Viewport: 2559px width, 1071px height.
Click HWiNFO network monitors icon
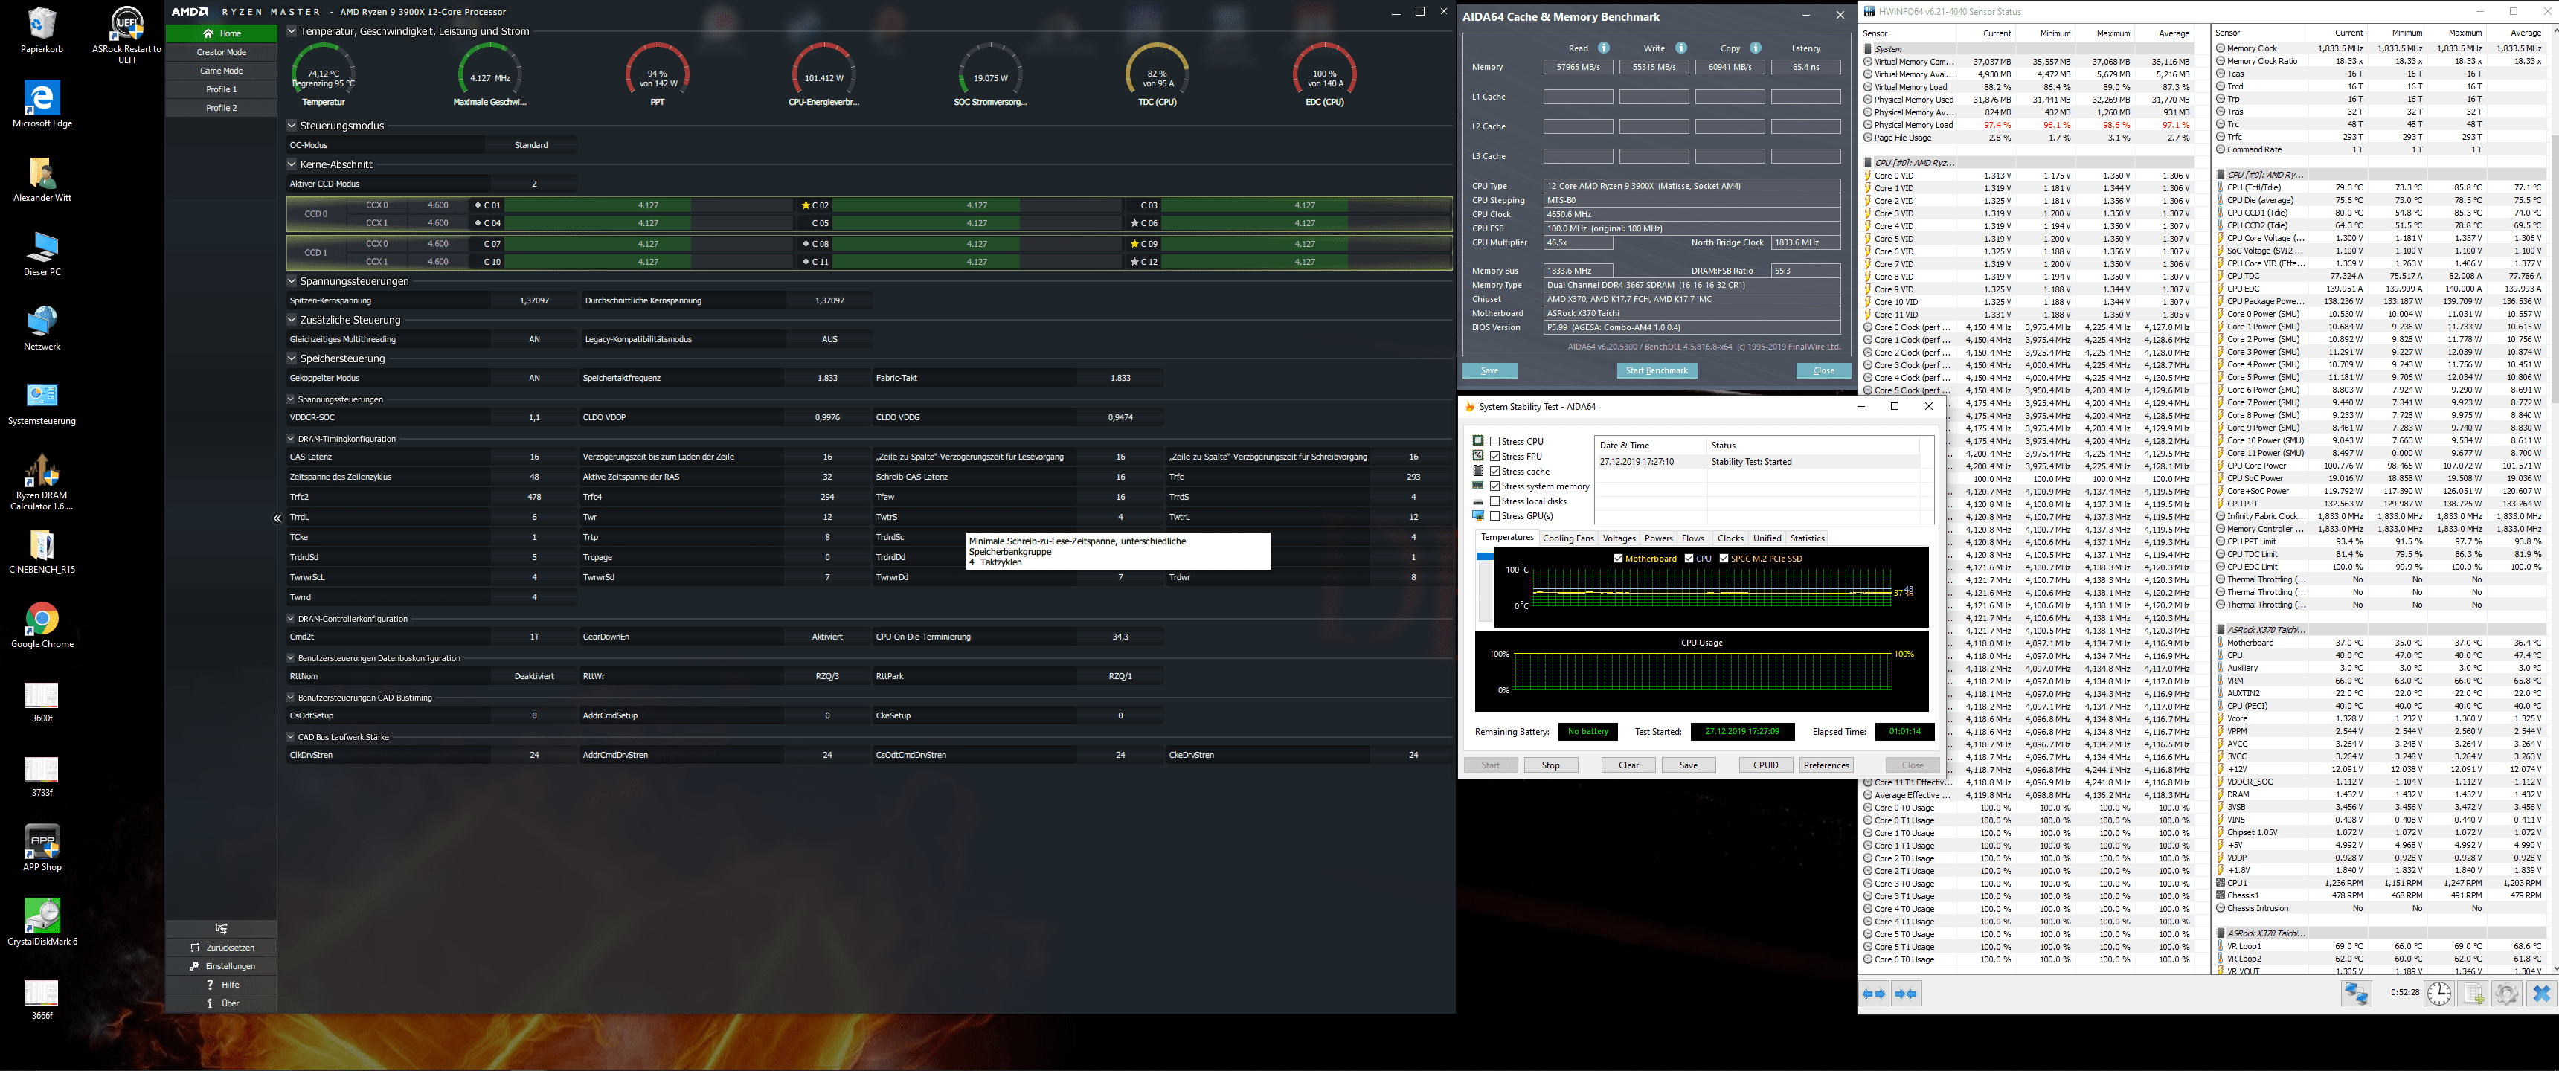[2357, 992]
